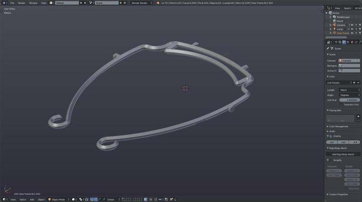Toggle the Simplify checkbox

point(331,160)
